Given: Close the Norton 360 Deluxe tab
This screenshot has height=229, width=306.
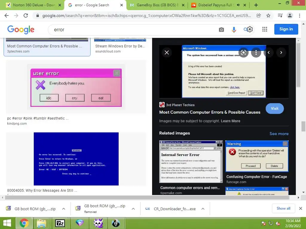Looking at the screenshot, I should click(60, 5).
